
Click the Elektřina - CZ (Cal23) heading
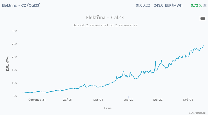[21, 5]
